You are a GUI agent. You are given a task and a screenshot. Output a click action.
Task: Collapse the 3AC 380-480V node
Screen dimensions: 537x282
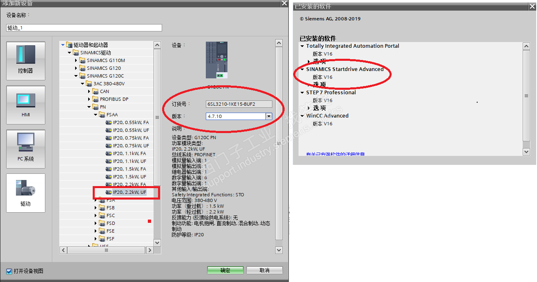point(82,84)
